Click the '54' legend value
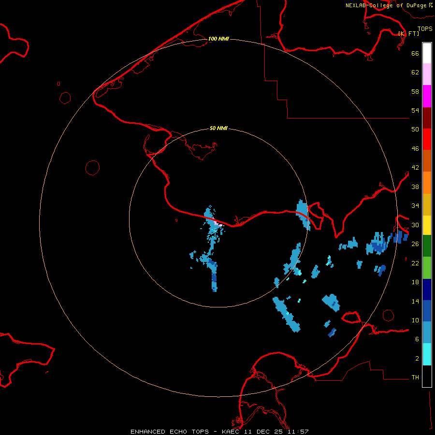The width and height of the screenshot is (435, 435). (x=415, y=110)
